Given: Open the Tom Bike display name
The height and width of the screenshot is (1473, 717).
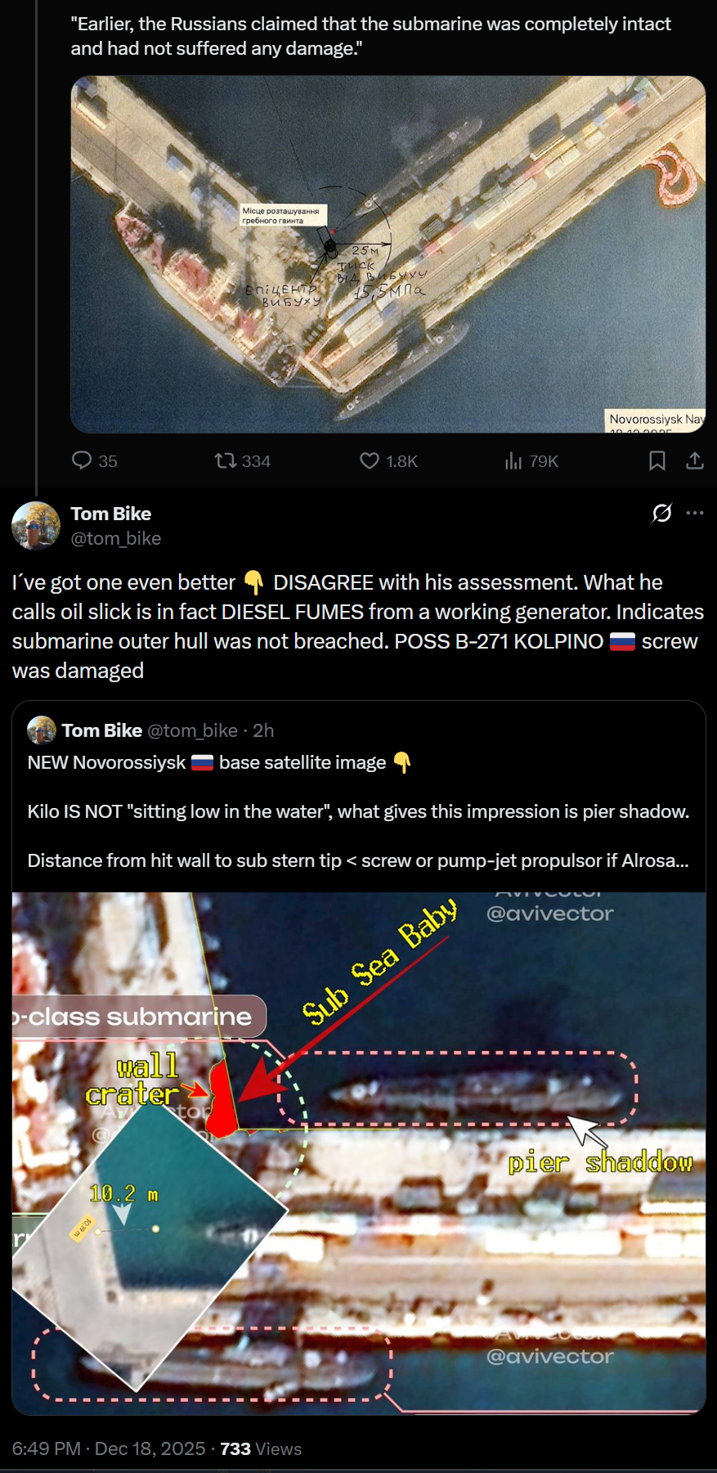Looking at the screenshot, I should (111, 514).
